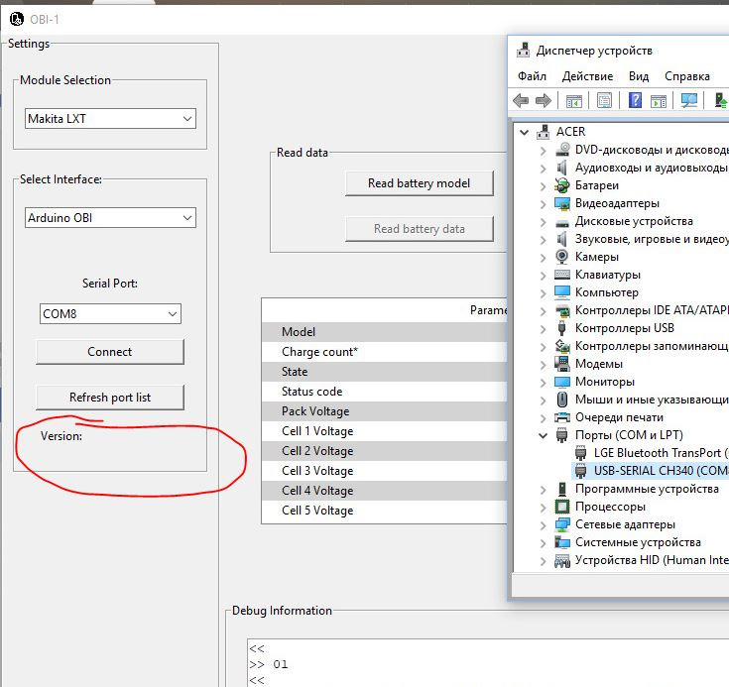Image resolution: width=729 pixels, height=687 pixels.
Task: Collapse the Порты (COM и LPT) node
Action: click(543, 435)
